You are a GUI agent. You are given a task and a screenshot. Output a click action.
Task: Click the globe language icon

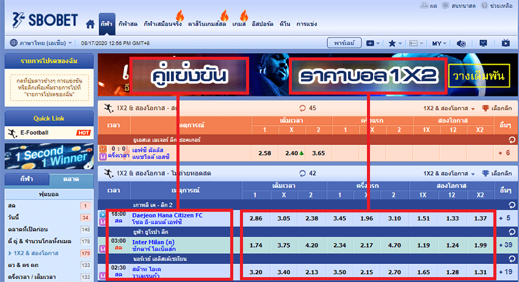coord(13,43)
